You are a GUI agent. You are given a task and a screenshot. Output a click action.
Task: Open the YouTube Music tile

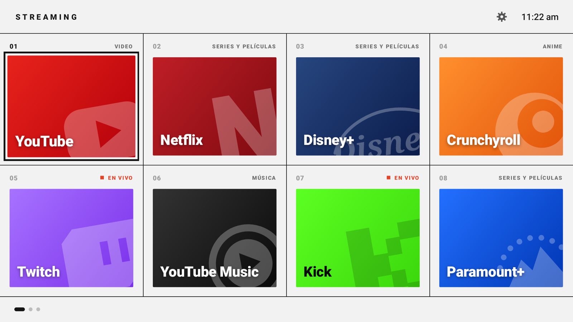click(215, 238)
